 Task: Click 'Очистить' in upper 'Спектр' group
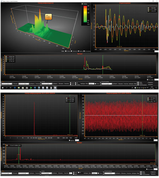point(66,84)
